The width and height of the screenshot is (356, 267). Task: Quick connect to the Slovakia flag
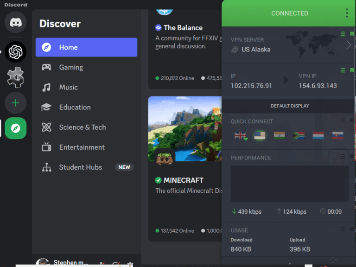[x=338, y=135]
